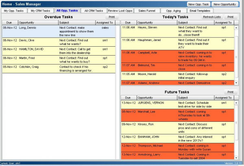Sort Future Tasks by Assigned To column

point(223,98)
